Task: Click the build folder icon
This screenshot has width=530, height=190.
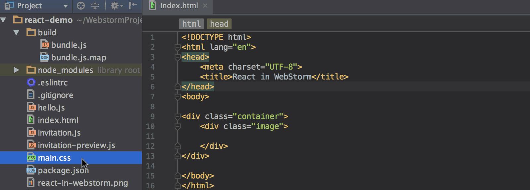Action: pyautogui.click(x=31, y=32)
